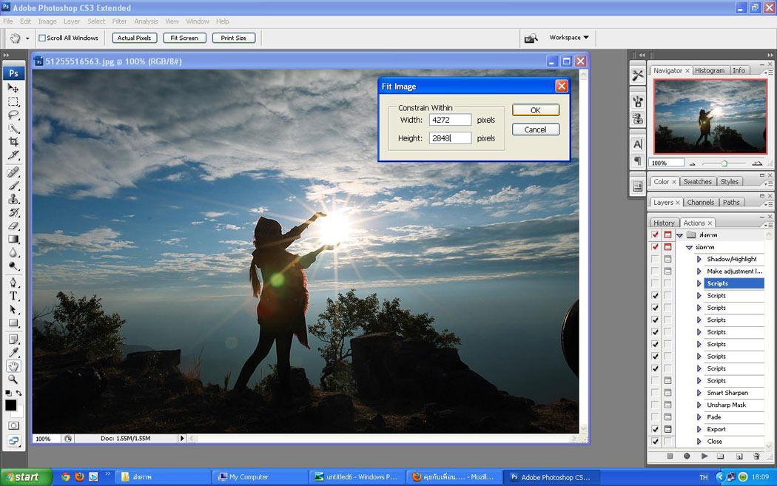This screenshot has width=777, height=486.
Task: Click the Navigator zoom slider
Action: tap(724, 163)
